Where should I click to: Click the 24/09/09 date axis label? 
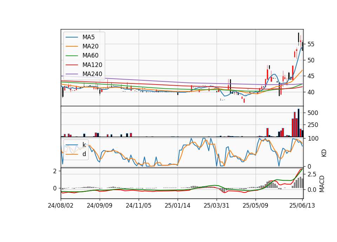click(99, 206)
